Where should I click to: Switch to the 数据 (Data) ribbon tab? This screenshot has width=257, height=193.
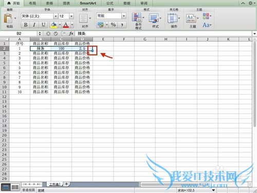tap(127, 3)
